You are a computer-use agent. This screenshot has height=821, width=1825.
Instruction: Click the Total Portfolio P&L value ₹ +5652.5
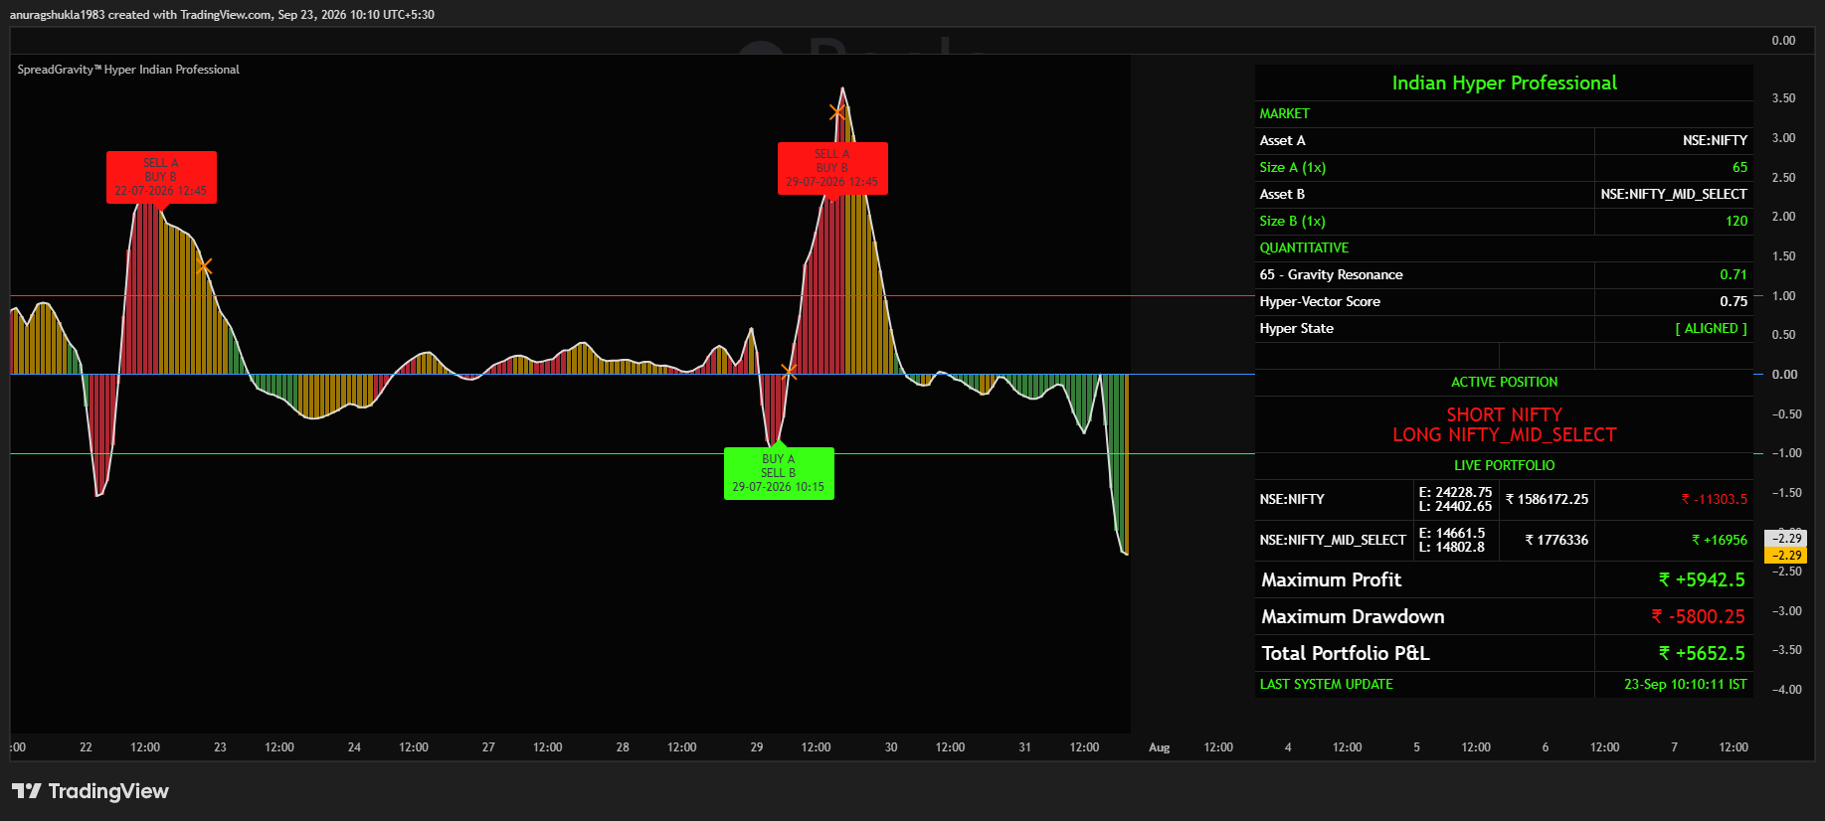1702,653
